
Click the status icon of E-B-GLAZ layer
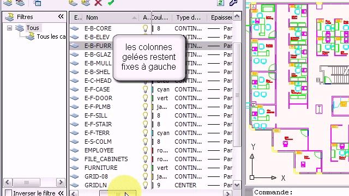[x=75, y=54]
